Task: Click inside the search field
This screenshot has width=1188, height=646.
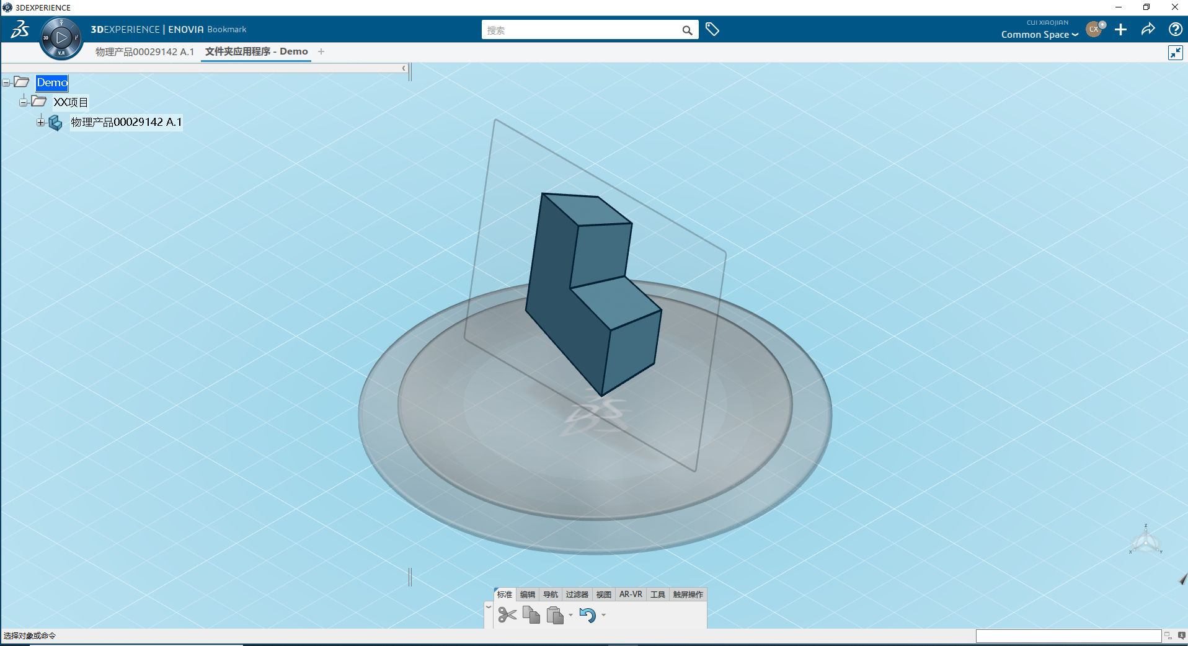Action: click(583, 29)
